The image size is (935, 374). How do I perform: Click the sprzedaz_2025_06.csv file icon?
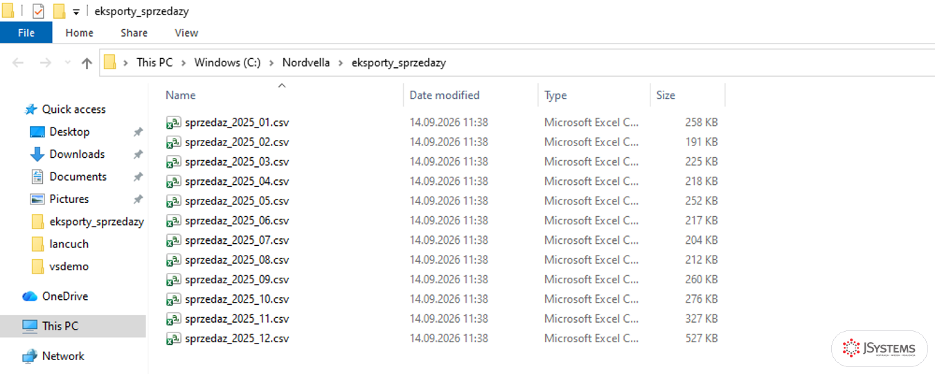173,221
